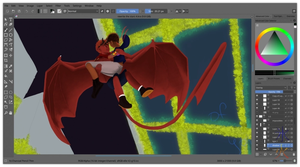Adjust the layer Opacity 73% slider
Viewport: 300px width, 167px height.
pos(274,92)
